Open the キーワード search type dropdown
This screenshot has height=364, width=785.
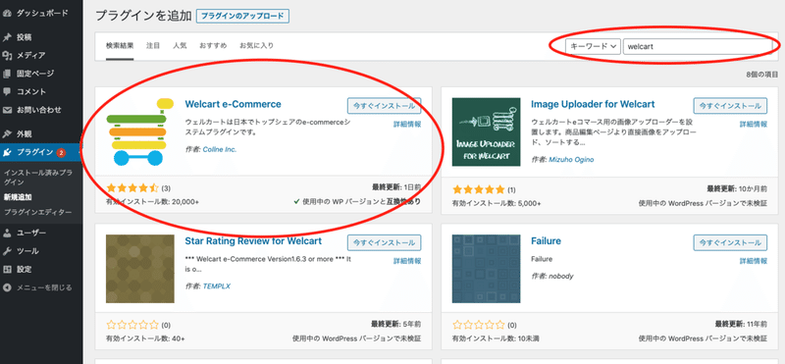point(594,46)
